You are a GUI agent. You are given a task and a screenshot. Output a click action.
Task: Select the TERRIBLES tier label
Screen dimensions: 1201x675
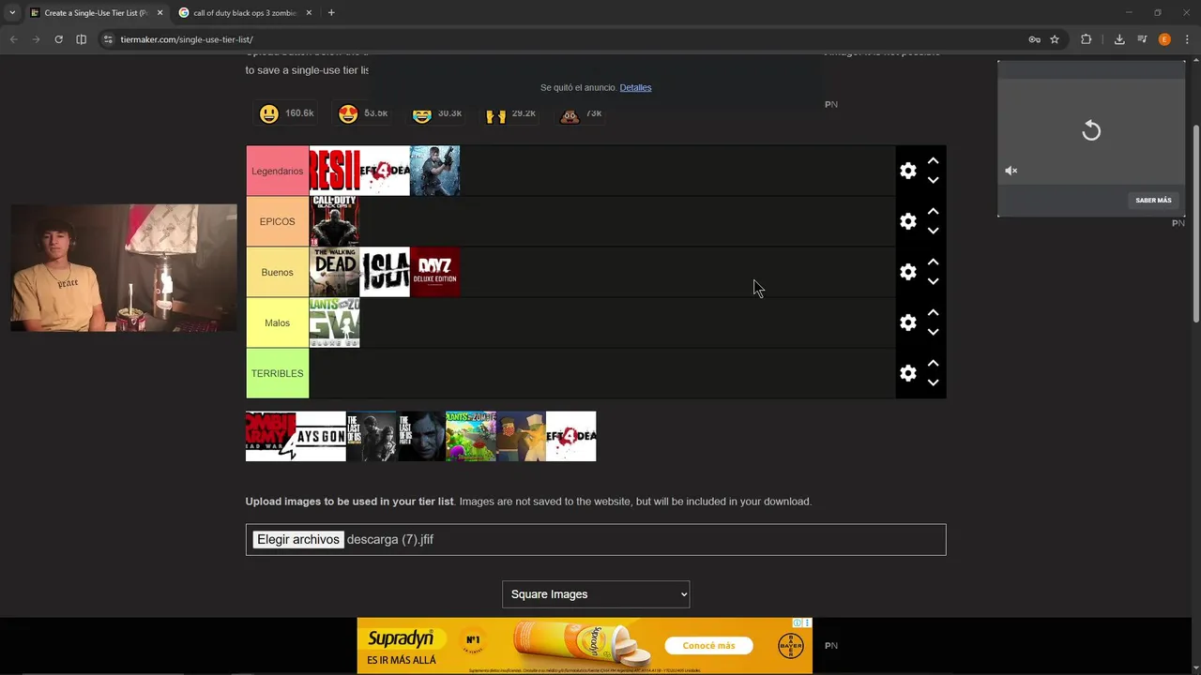277,373
